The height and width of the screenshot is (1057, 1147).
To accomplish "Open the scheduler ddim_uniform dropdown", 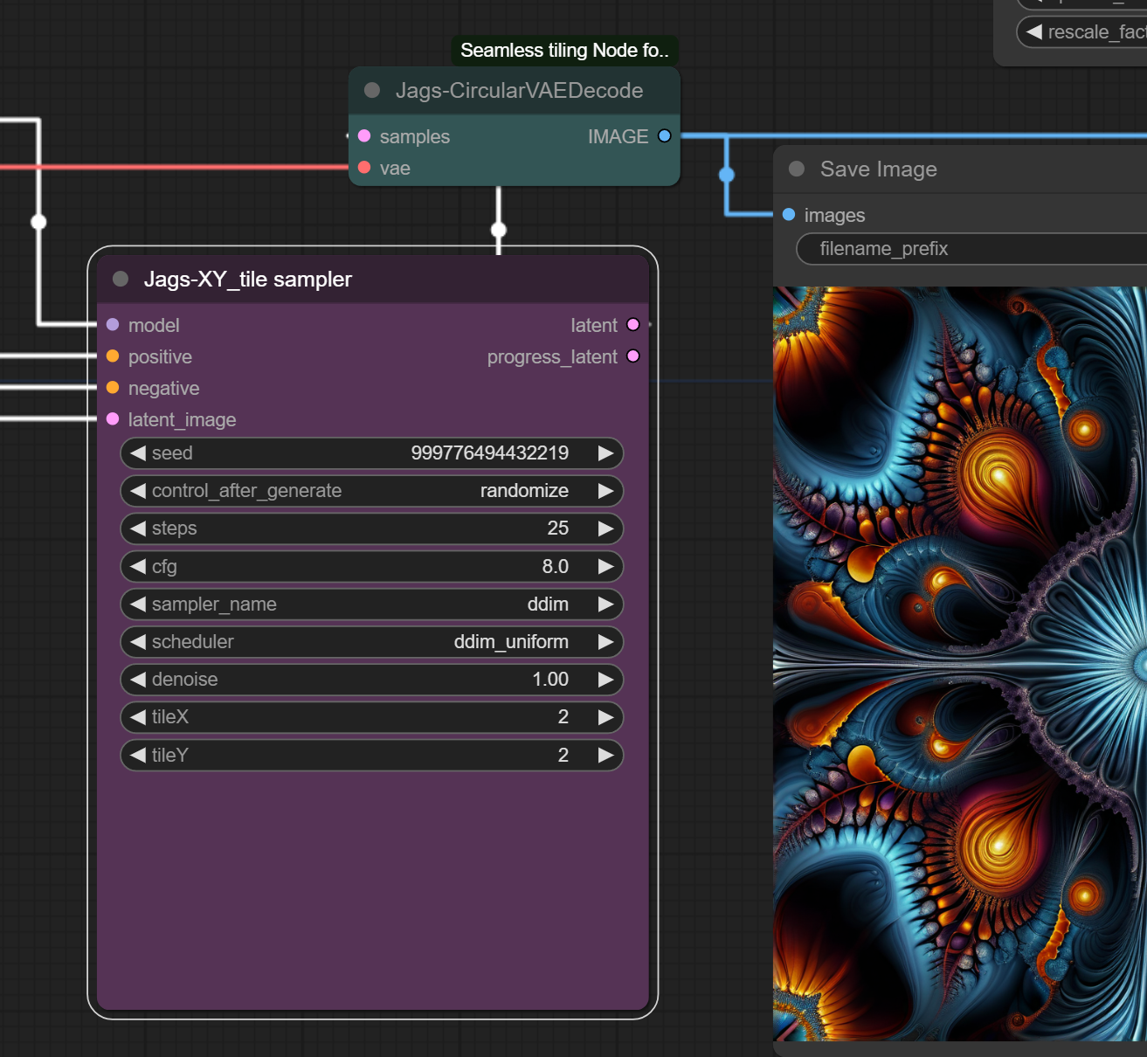I will 372,642.
